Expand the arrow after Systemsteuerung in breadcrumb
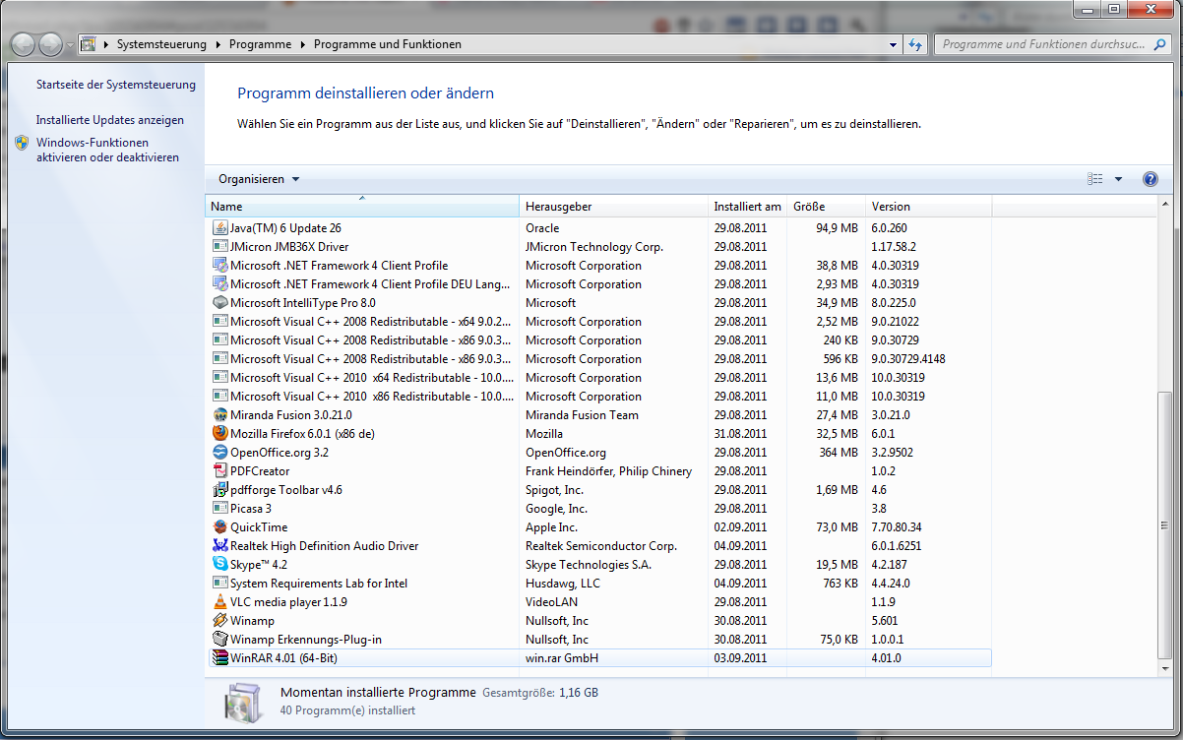 pos(218,44)
